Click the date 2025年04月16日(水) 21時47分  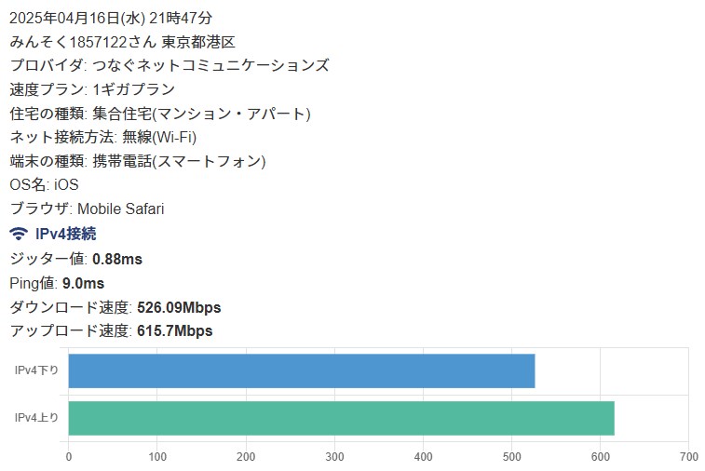point(111,17)
